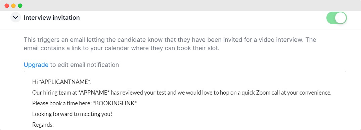
Task: Click 'Our hiring team at' text
Action: tap(54, 93)
